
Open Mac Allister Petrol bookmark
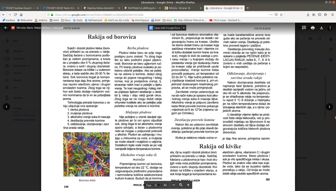coord(190,20)
